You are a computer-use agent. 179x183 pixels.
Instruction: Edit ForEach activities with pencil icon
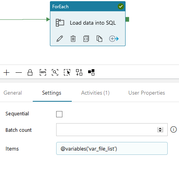60,39
